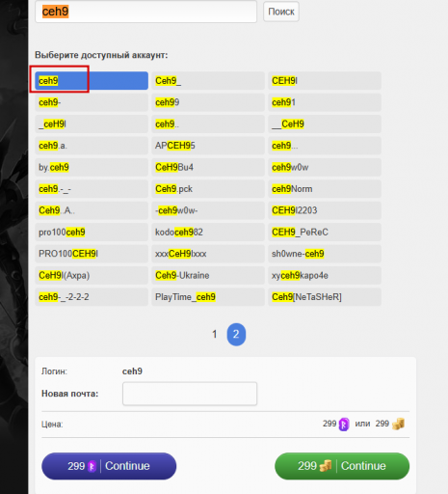Pick account __CeH9
The image size is (448, 494).
coord(325,123)
